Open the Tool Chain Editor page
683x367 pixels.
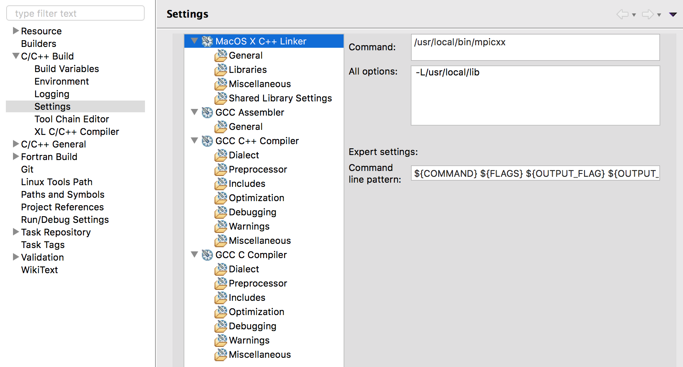pyautogui.click(x=72, y=119)
